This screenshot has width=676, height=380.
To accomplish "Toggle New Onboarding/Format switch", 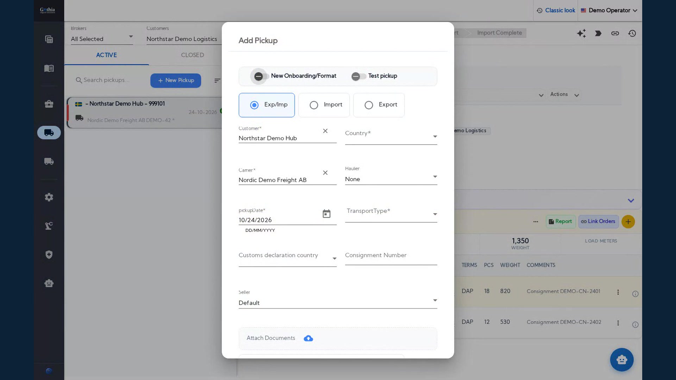I will point(261,76).
